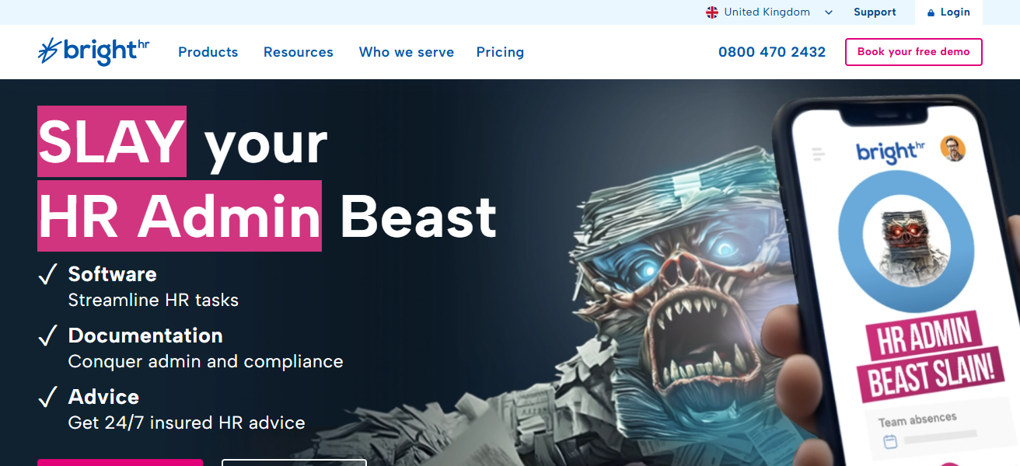Open the Products navigation menu
1020x466 pixels.
pos(208,52)
